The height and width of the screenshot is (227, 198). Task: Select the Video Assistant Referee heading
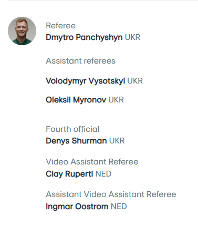tap(92, 162)
